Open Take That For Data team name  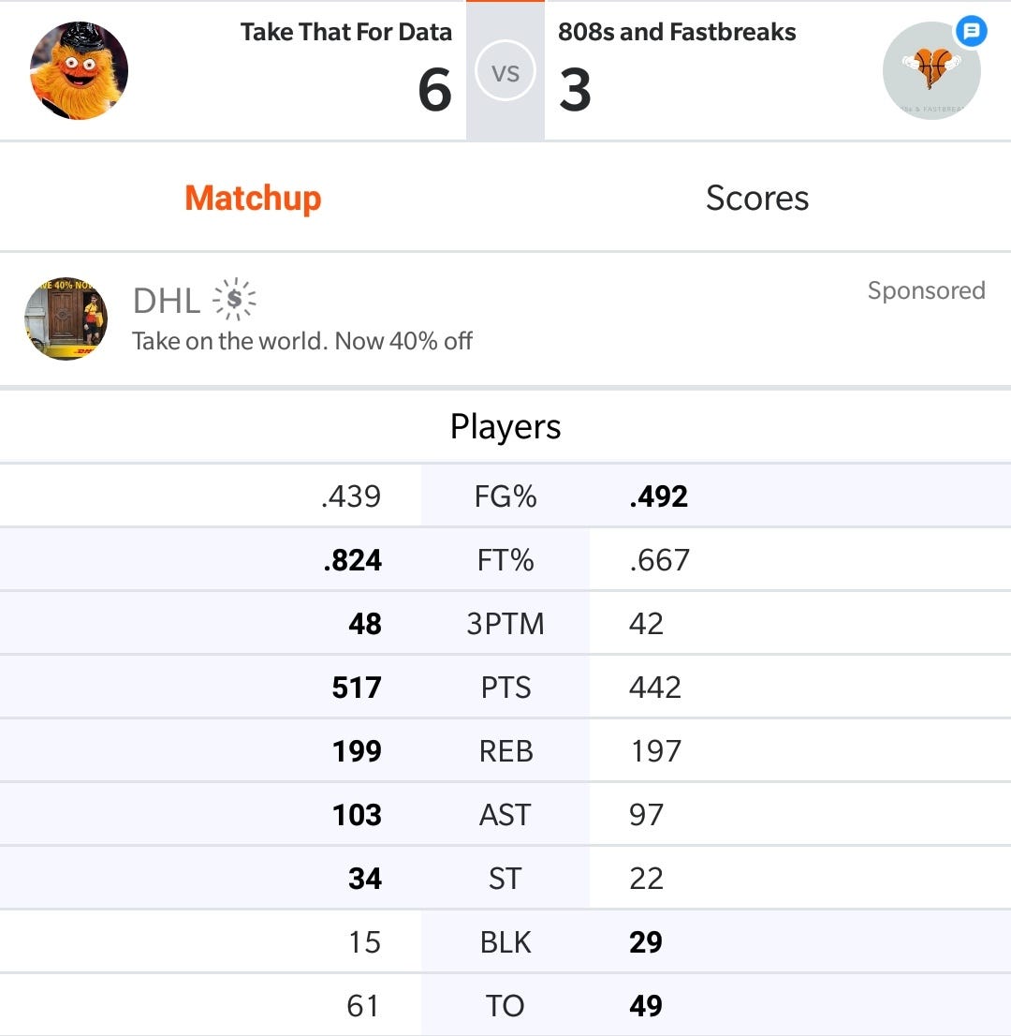point(346,32)
